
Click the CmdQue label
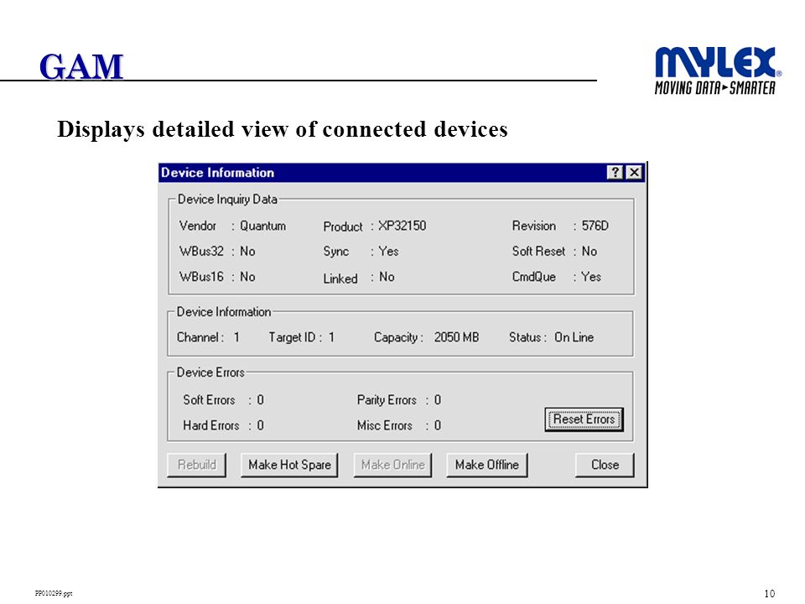pyautogui.click(x=534, y=278)
